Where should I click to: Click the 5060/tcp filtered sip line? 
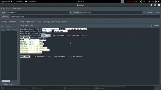click(x=31, y=52)
